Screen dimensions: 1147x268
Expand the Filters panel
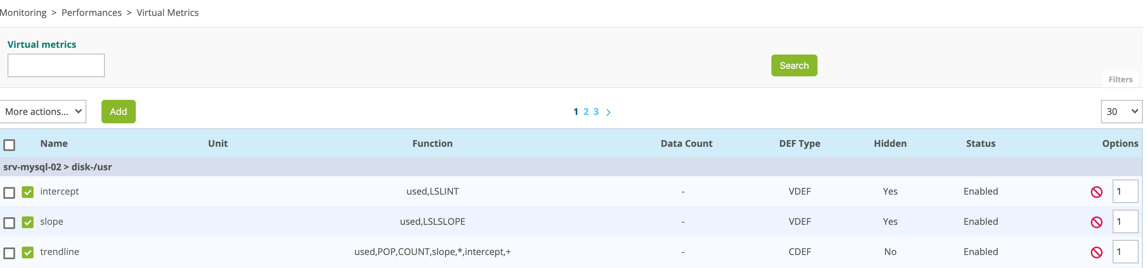click(x=1120, y=80)
